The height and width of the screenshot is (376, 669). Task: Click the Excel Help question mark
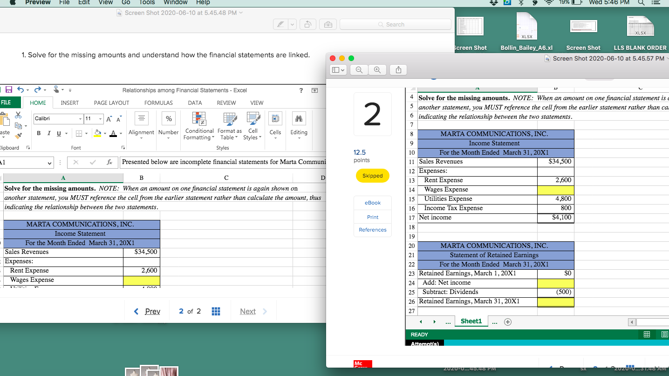pyautogui.click(x=301, y=90)
